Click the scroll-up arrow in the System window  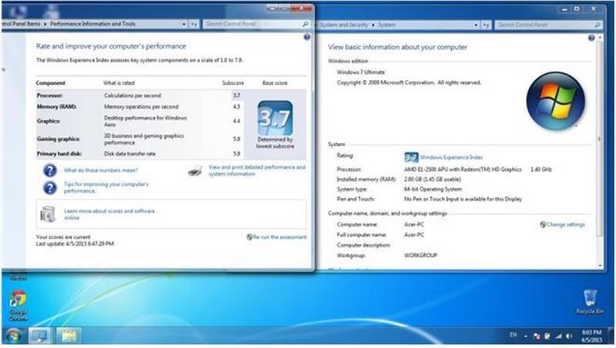click(x=600, y=38)
